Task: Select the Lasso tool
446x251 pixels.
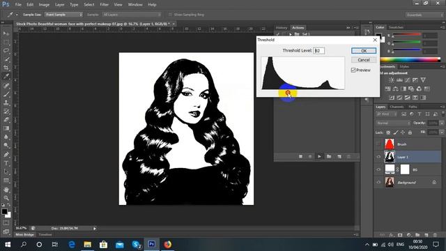Action: [6, 51]
